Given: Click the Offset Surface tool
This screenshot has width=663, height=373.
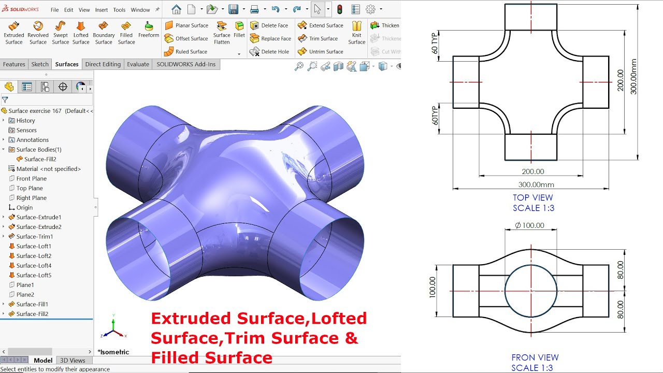Looking at the screenshot, I should click(x=186, y=38).
